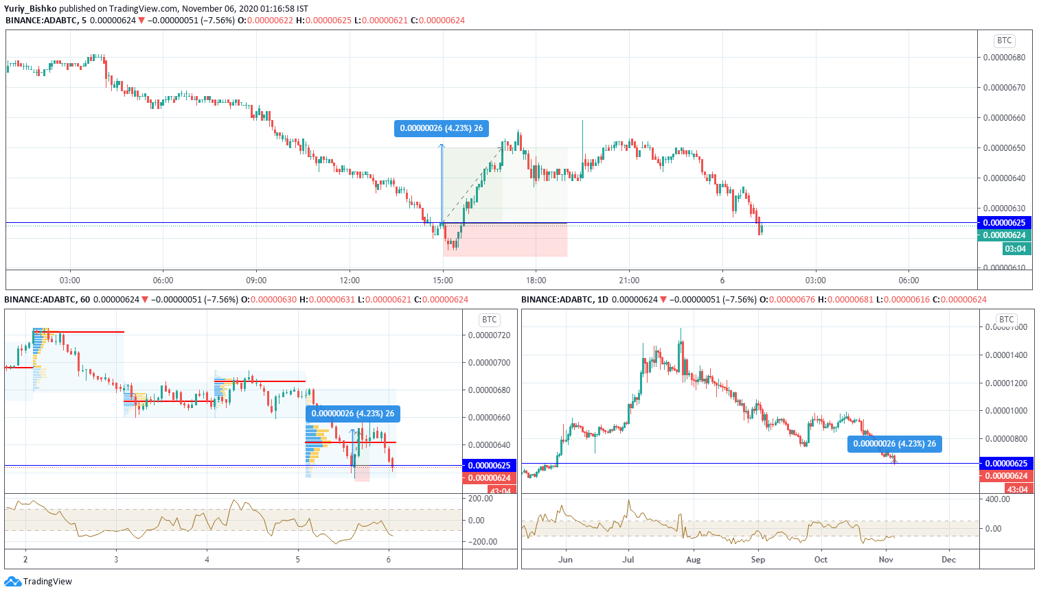Open the BTC currency selector on the 1D chart
This screenshot has width=1039, height=594.
point(1006,320)
